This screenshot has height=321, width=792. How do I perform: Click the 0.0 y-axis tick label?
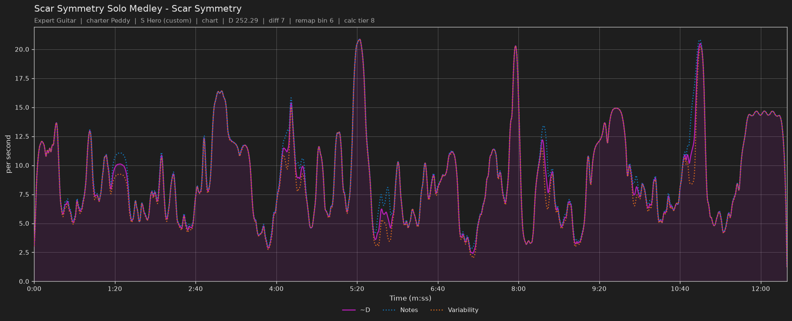[24, 282]
